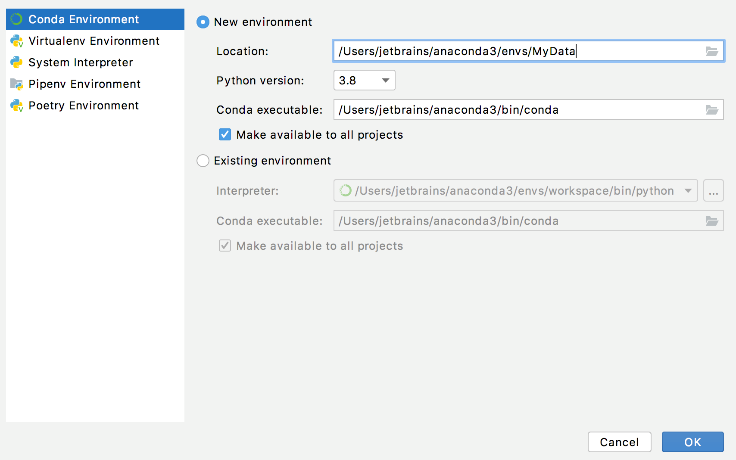The height and width of the screenshot is (460, 736).
Task: Click the Conda logo next to Interpreter path
Action: 345,190
